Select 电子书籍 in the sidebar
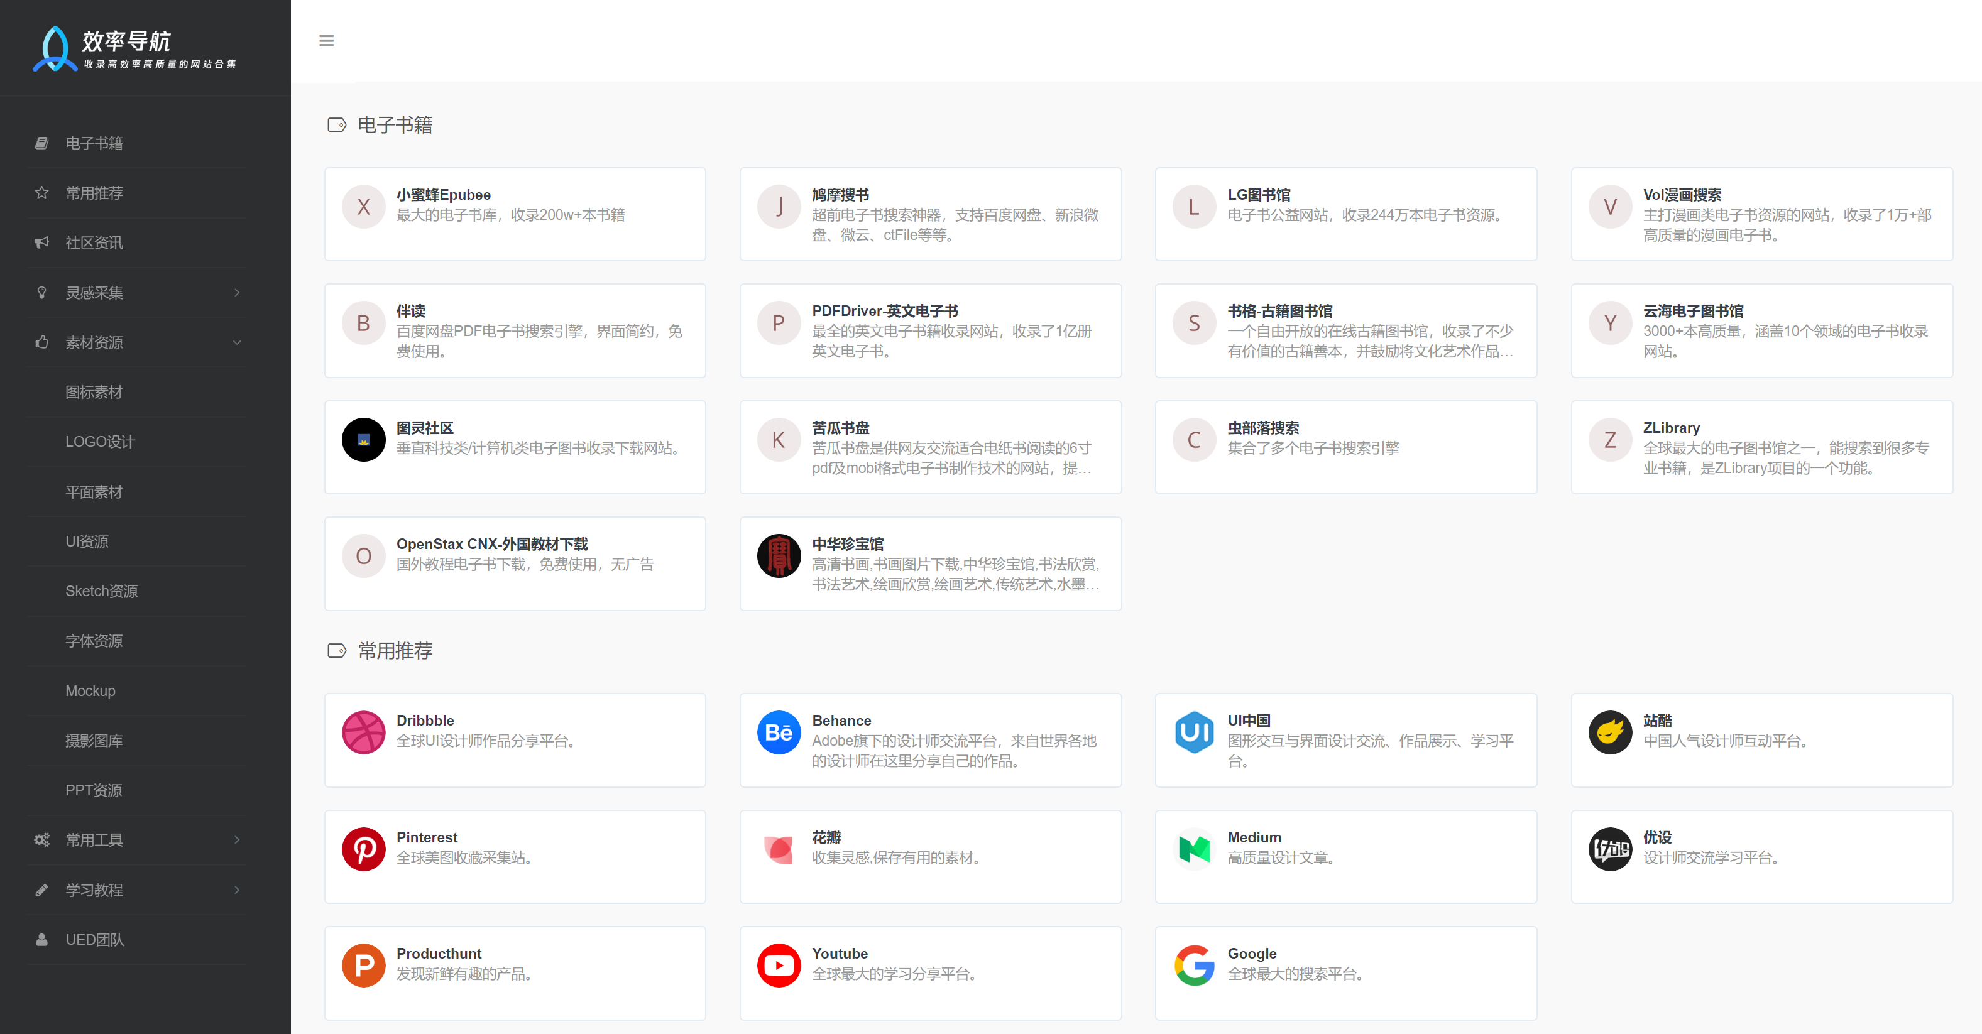 point(94,143)
